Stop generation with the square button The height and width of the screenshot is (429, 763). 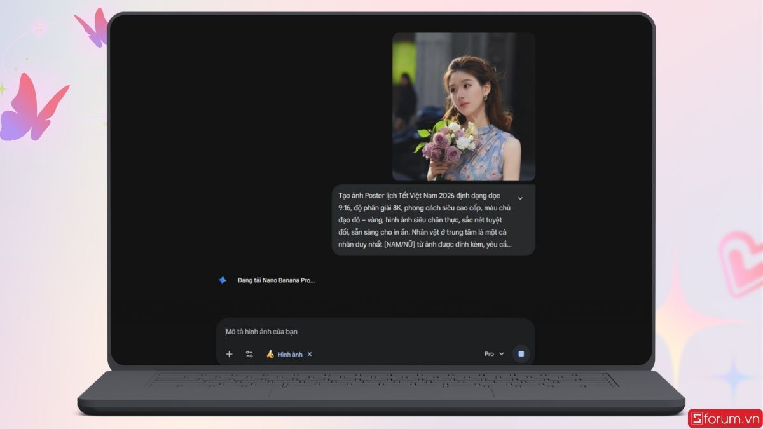pos(521,353)
